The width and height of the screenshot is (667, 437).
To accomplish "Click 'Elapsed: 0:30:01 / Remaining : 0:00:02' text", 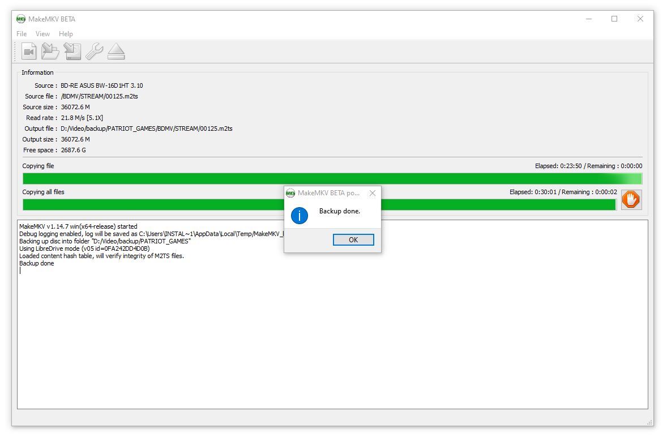I will (563, 192).
